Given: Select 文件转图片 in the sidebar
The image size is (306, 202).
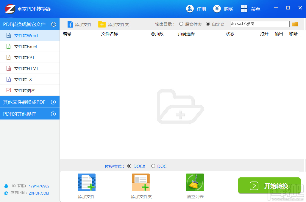Looking at the screenshot, I should [x=30, y=90].
